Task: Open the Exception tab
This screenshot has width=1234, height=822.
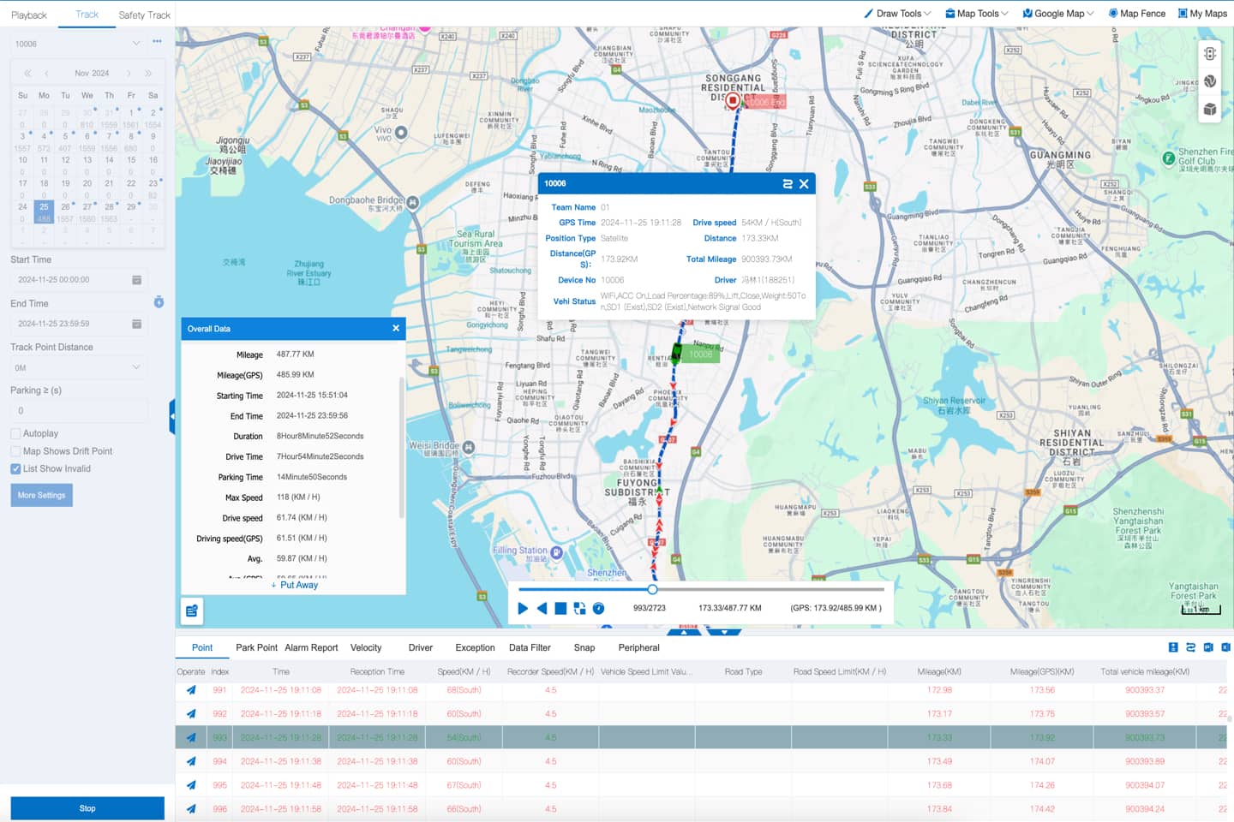Action: point(475,648)
